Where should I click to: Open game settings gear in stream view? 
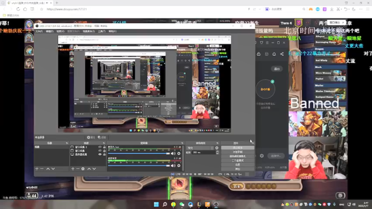[x=340, y=195]
